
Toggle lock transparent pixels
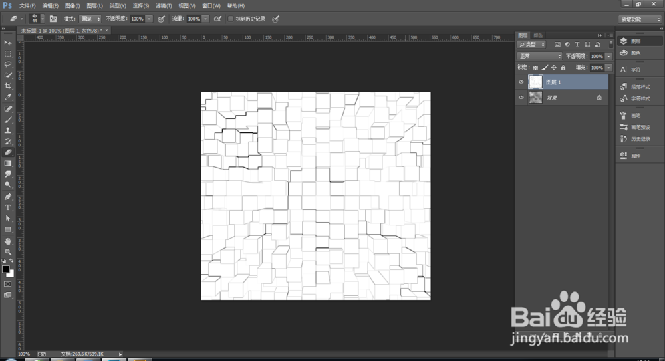coord(535,68)
